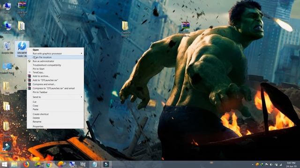Click Open in the context menu

(55, 50)
